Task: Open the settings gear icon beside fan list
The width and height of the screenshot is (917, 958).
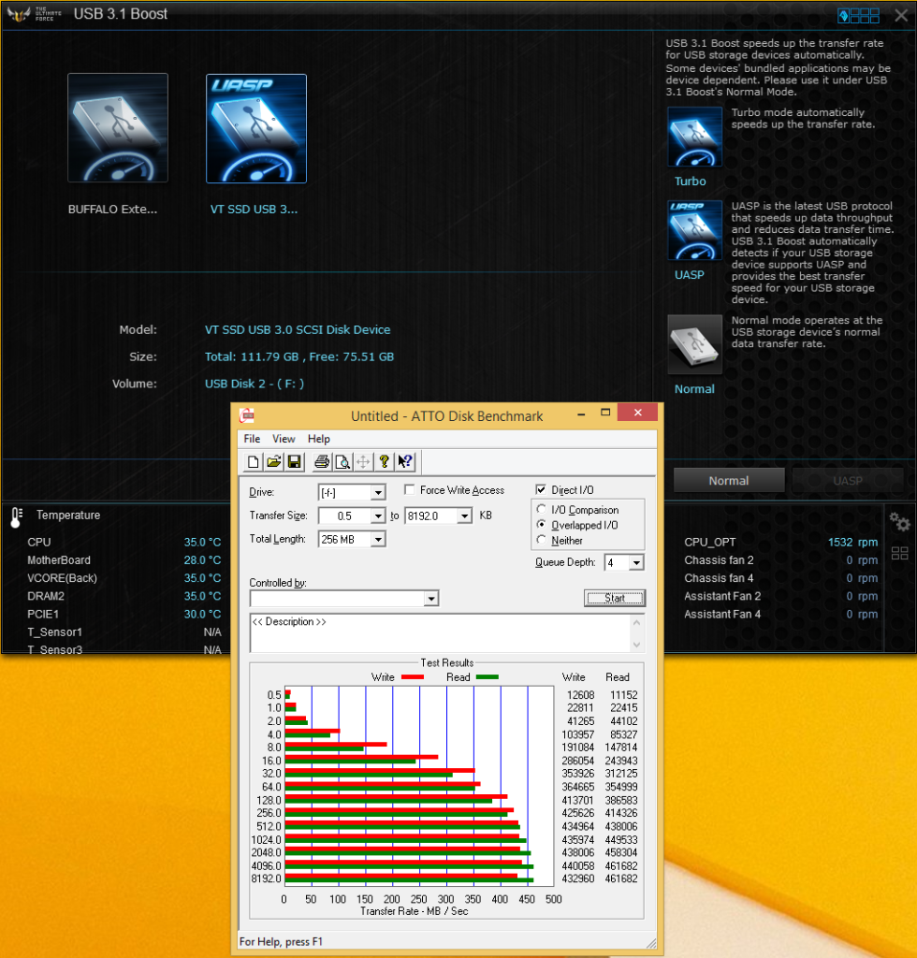Action: point(899,521)
